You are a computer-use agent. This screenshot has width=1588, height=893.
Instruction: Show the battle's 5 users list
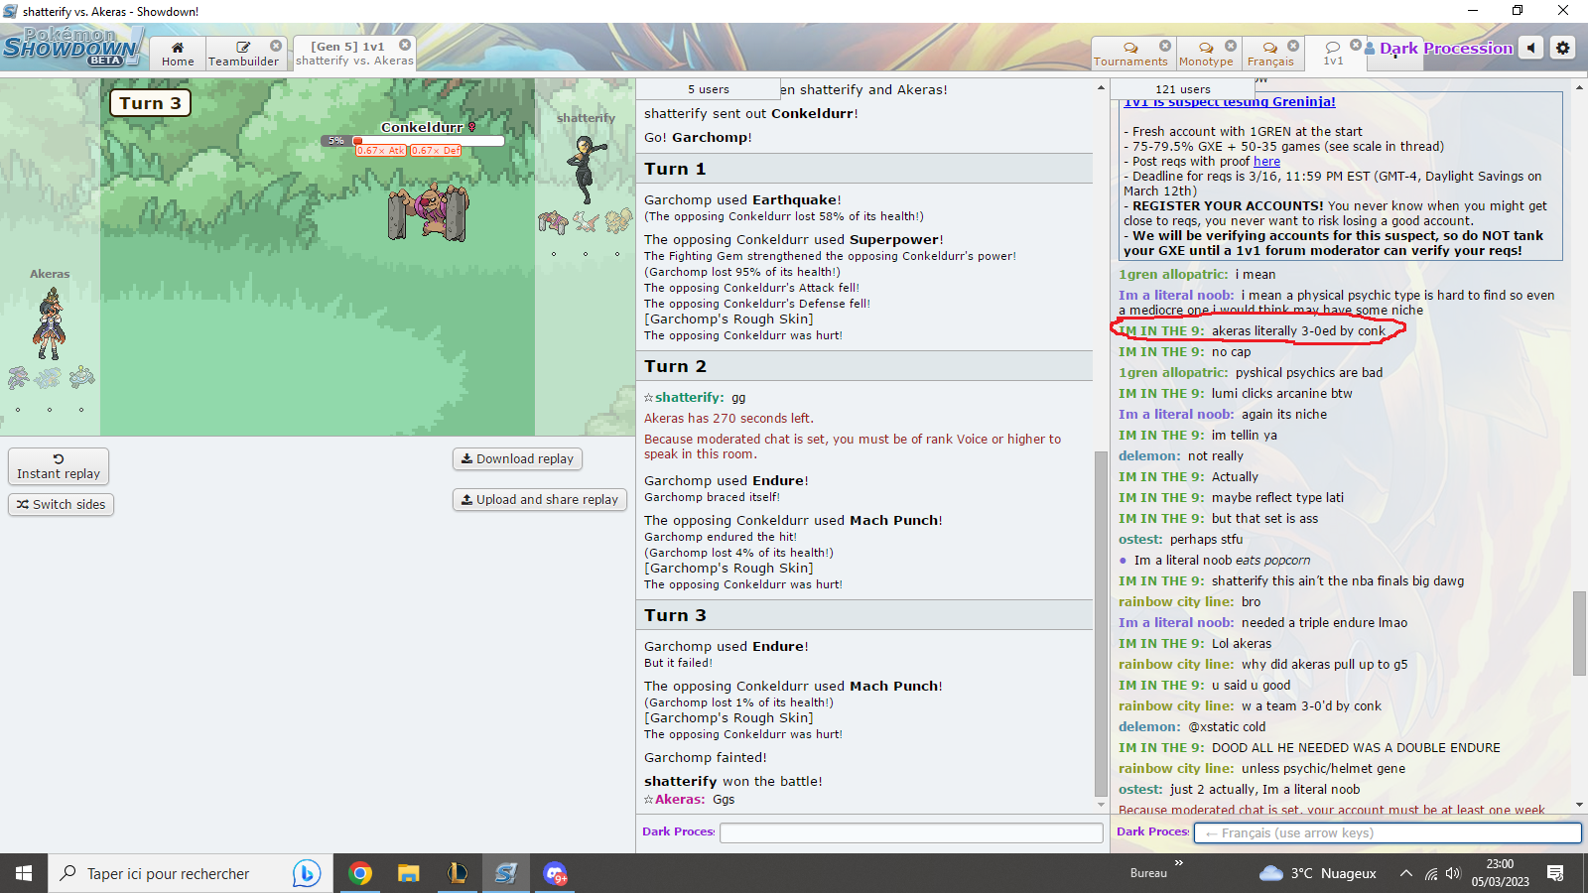[708, 89]
